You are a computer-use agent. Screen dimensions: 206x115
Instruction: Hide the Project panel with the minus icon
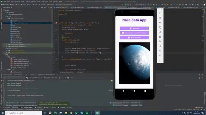tap(51, 8)
